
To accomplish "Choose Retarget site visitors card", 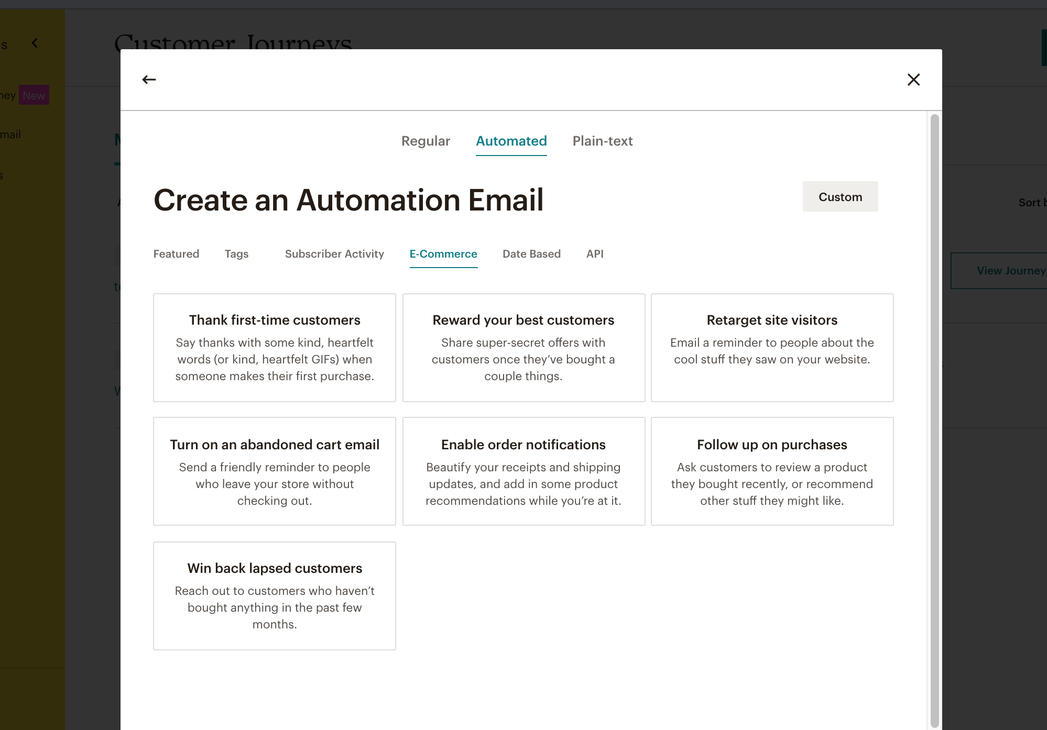I will pyautogui.click(x=772, y=348).
